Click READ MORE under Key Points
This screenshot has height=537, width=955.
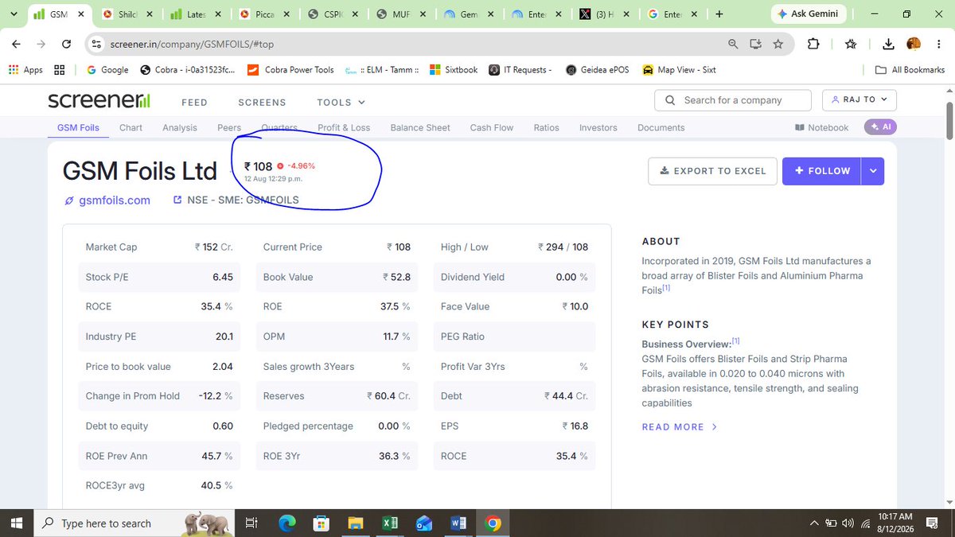coord(680,427)
